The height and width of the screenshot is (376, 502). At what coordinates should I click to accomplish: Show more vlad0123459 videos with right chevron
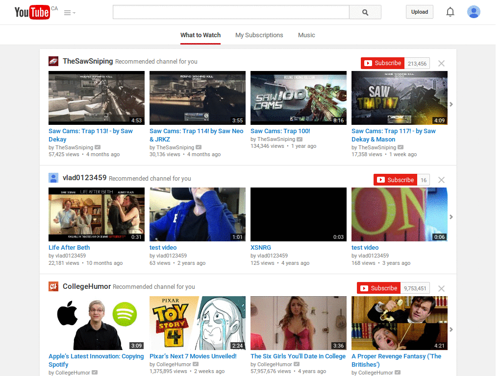click(451, 217)
